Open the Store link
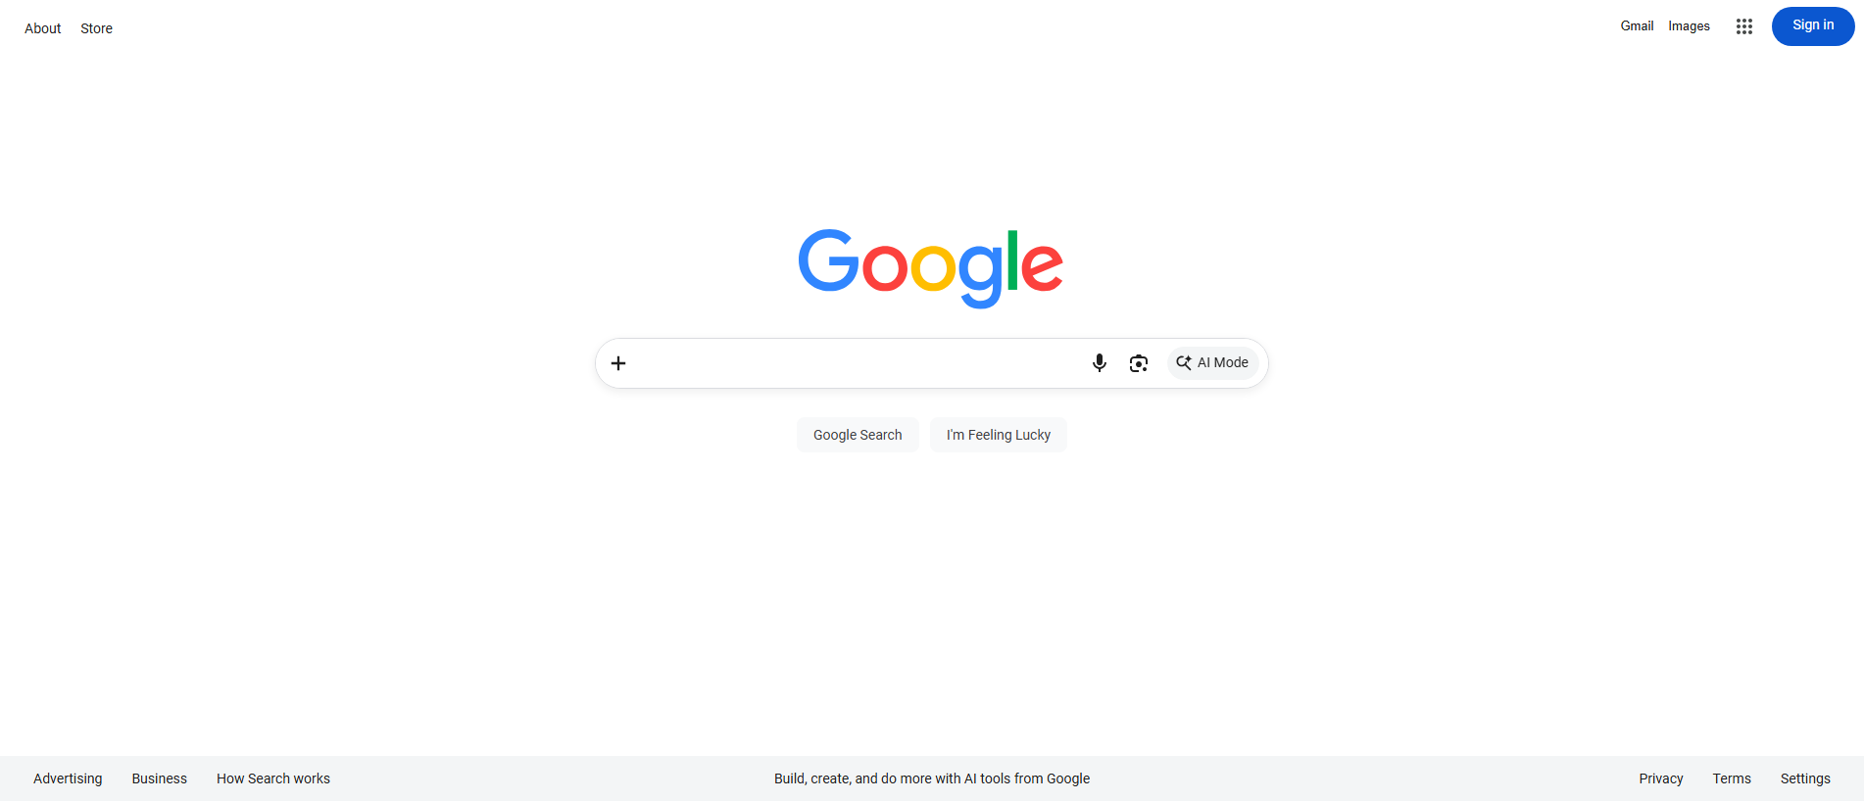The width and height of the screenshot is (1864, 801). click(96, 28)
